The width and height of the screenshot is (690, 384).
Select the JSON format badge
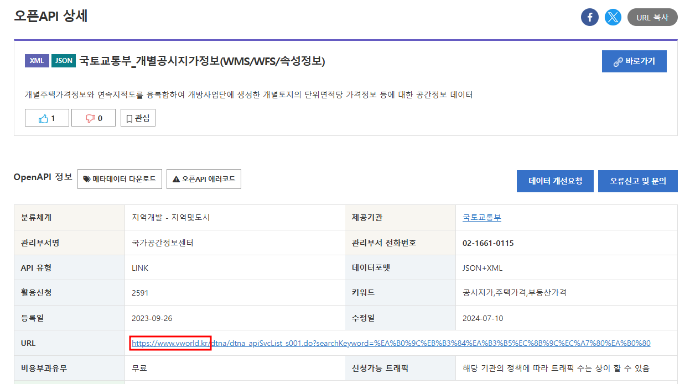(64, 61)
